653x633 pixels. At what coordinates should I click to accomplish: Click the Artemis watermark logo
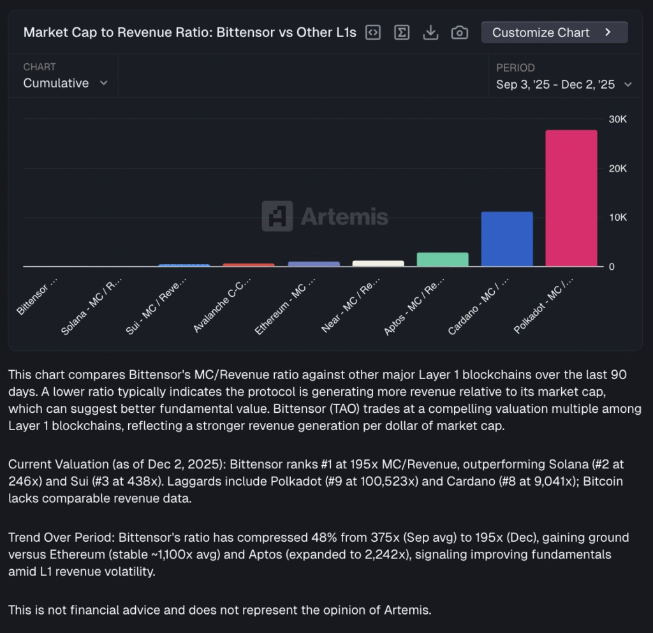[325, 216]
